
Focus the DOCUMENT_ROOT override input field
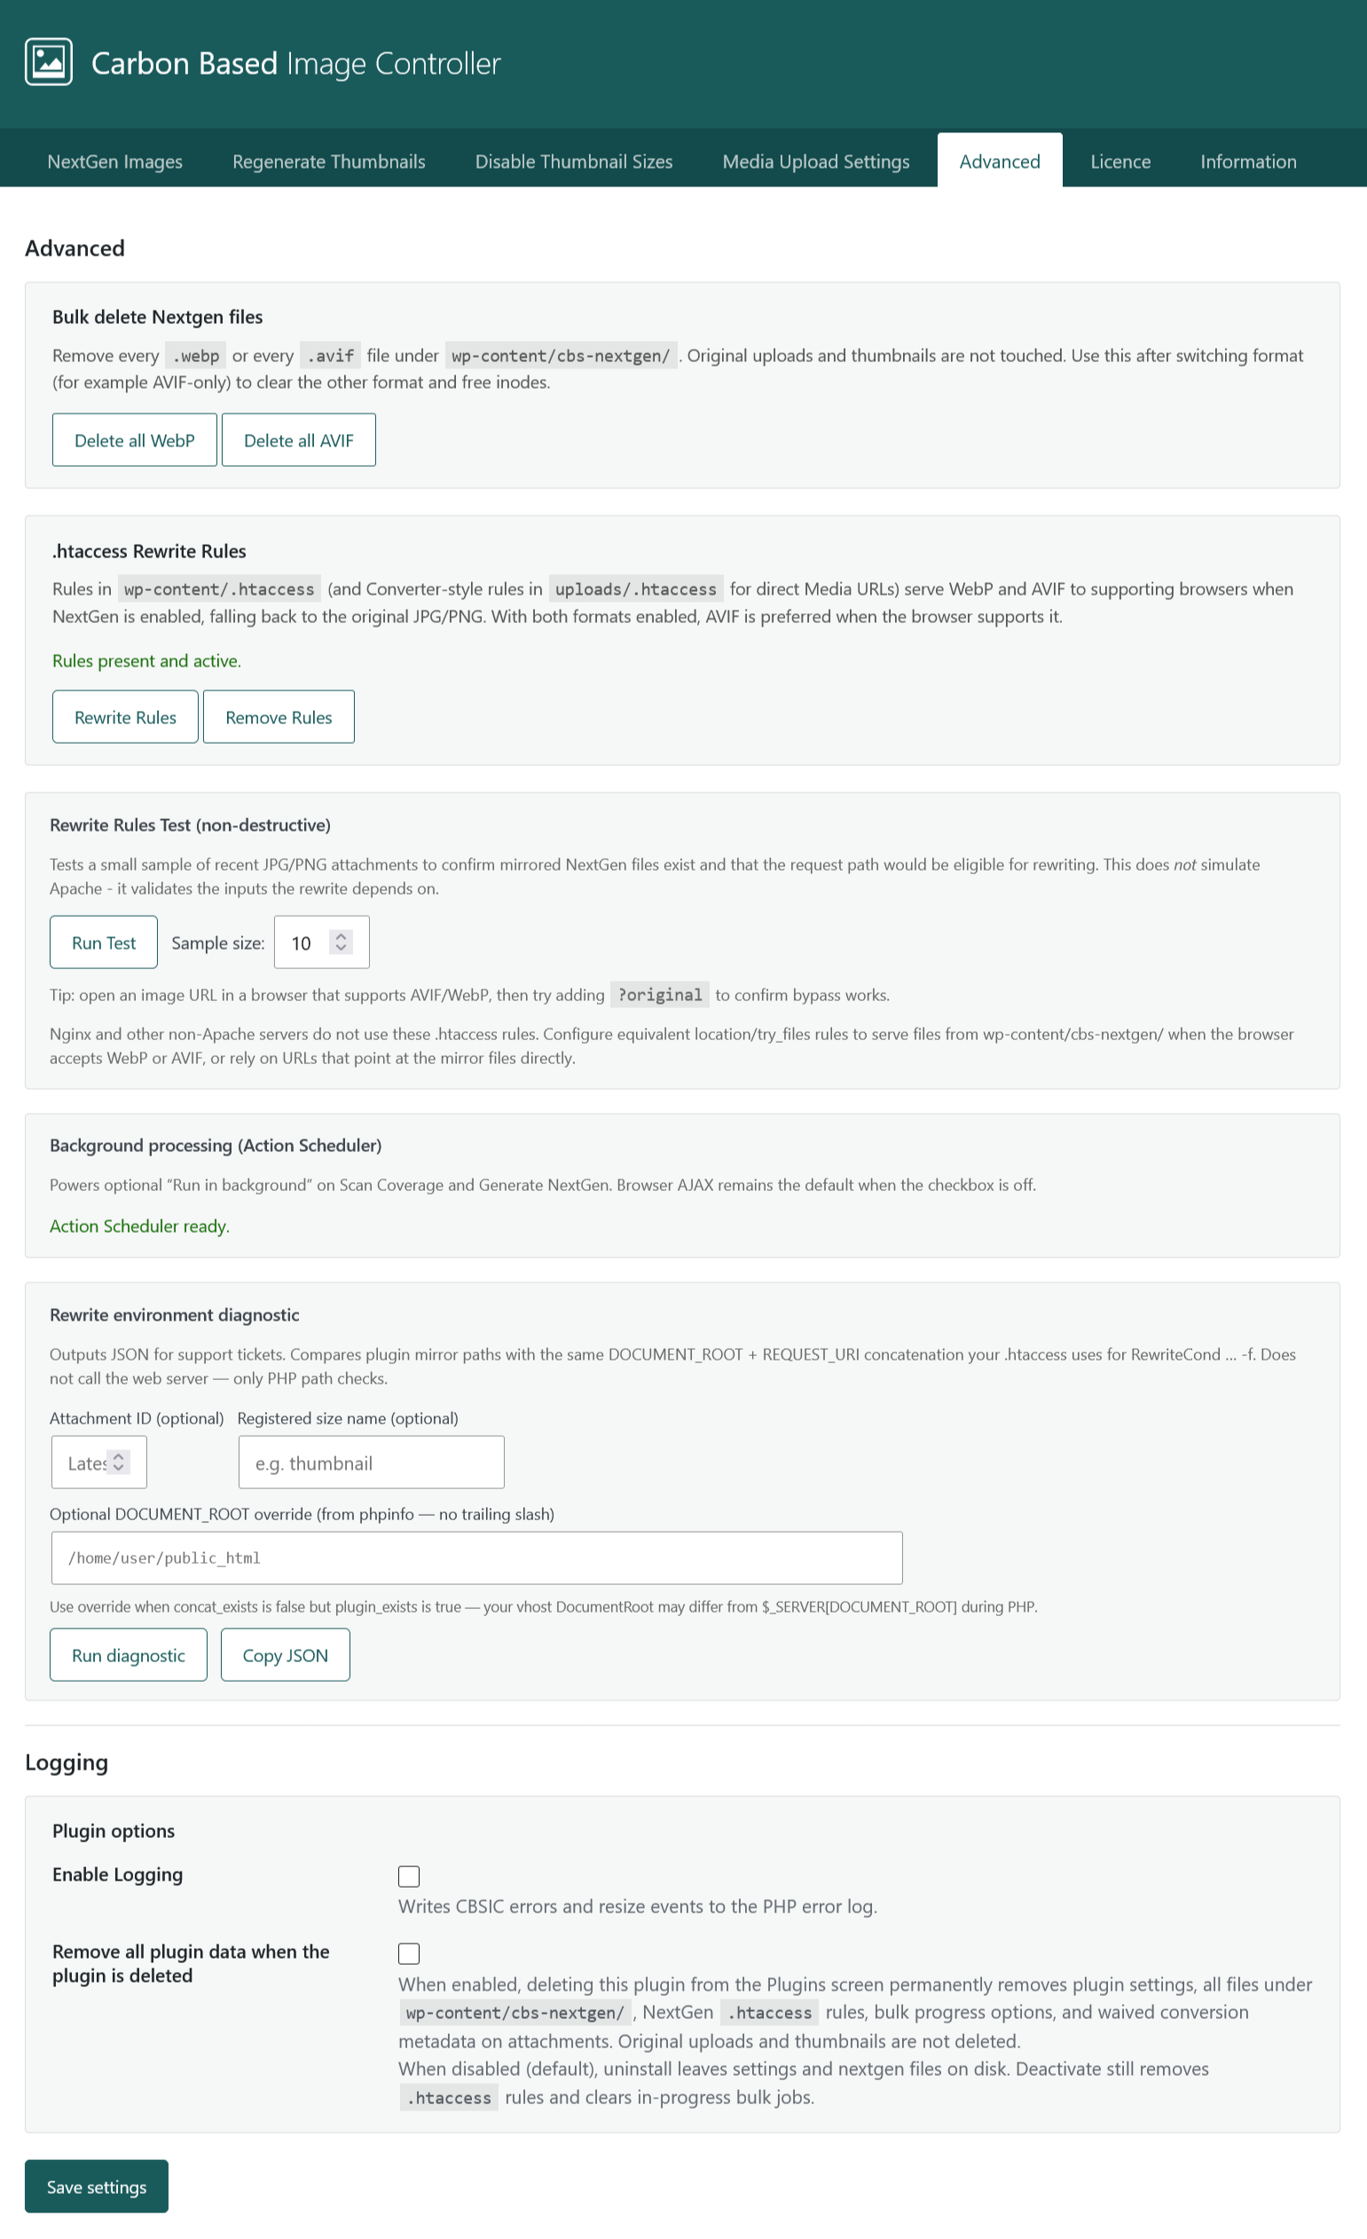pos(477,1557)
